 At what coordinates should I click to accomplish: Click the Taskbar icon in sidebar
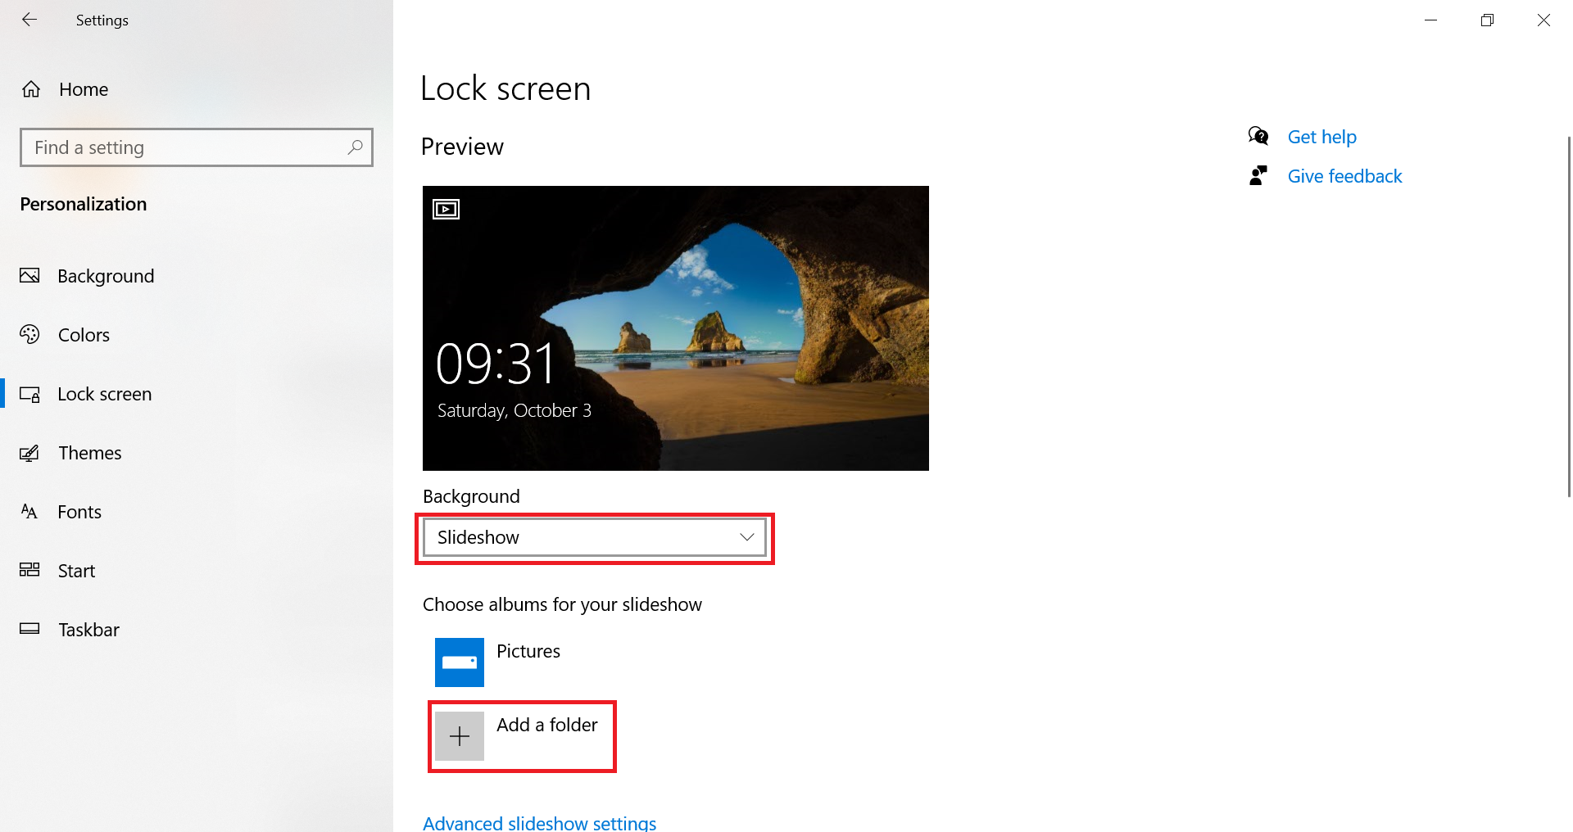(x=29, y=629)
